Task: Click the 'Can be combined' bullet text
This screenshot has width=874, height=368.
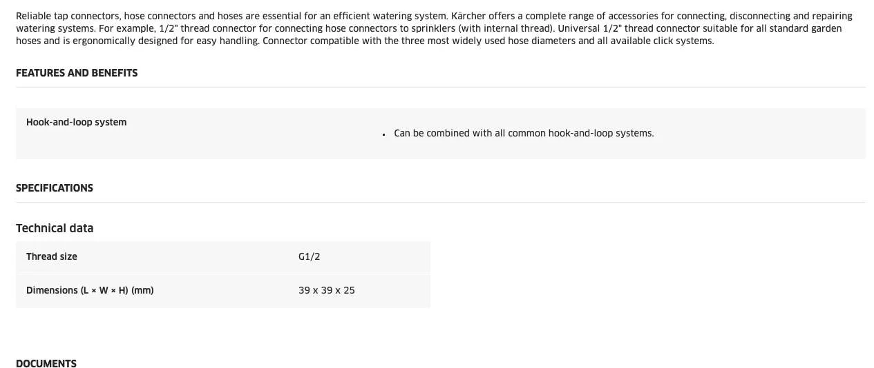Action: click(x=524, y=133)
